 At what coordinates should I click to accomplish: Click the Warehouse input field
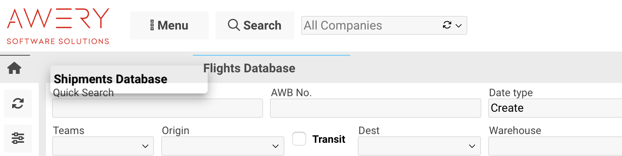[x=555, y=146]
